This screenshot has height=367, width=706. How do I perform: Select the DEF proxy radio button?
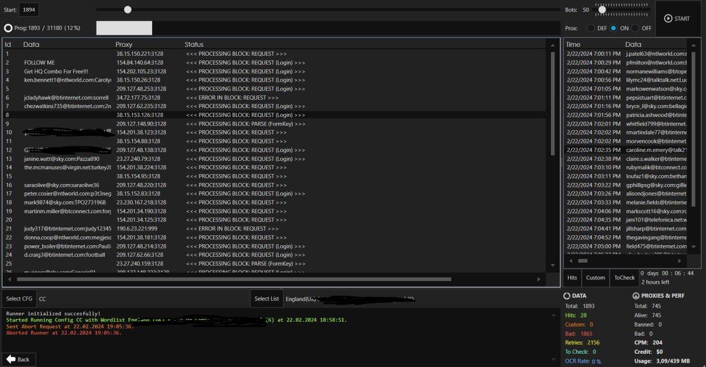[591, 28]
